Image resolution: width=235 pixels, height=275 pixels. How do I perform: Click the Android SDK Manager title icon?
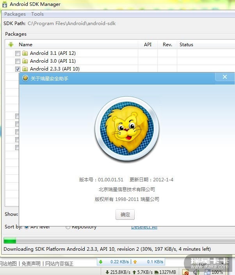[5, 4]
